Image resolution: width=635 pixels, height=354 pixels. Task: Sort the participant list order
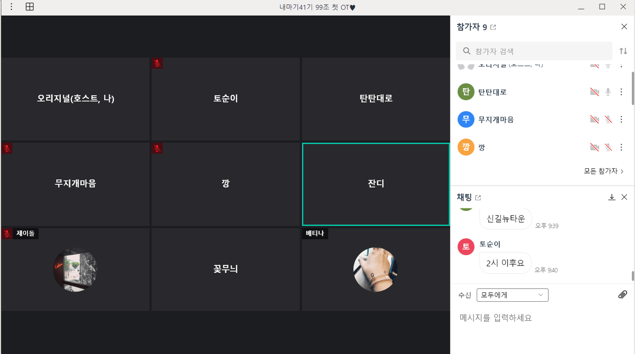[x=623, y=51]
